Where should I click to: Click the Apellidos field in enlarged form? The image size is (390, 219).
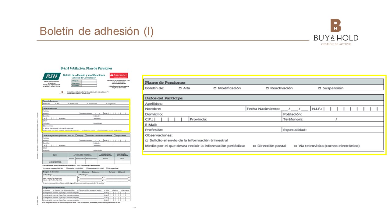pyautogui.click(x=264, y=103)
